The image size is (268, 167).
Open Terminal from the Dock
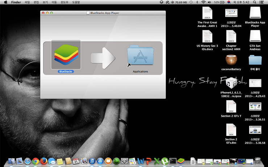(x=173, y=161)
